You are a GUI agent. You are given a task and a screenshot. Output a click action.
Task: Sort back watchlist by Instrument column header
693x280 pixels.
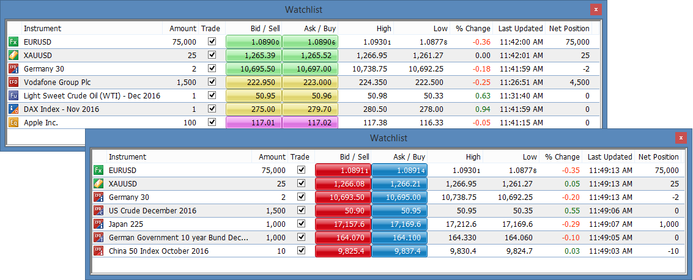(92, 28)
